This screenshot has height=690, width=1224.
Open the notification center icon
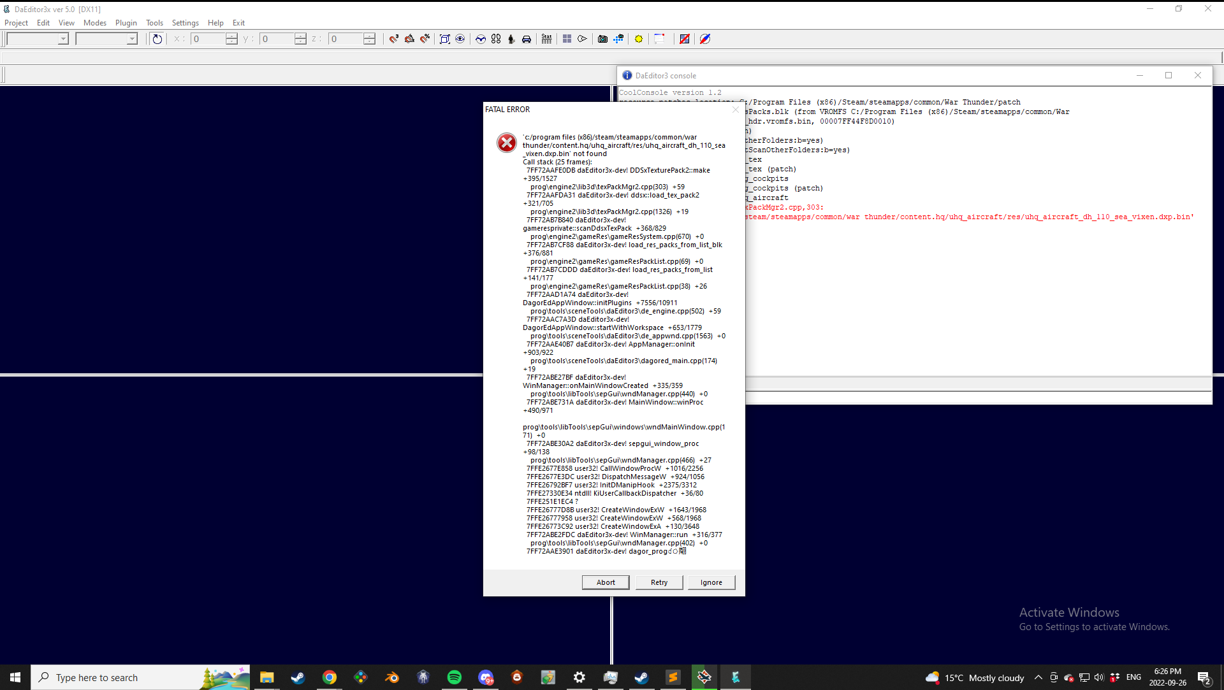coord(1204,677)
